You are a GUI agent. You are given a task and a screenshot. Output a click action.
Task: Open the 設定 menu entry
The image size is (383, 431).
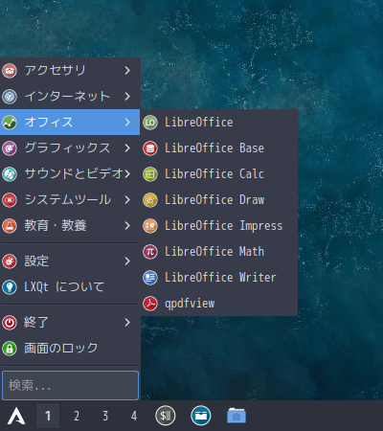[x=70, y=261]
